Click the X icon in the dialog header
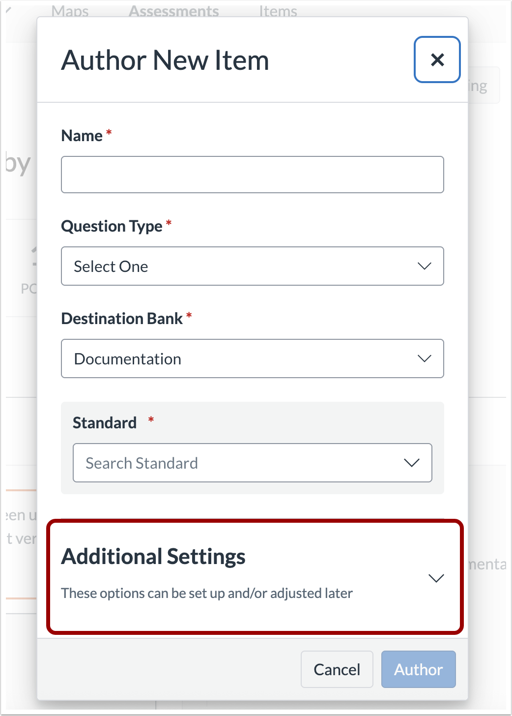This screenshot has height=716, width=512. click(x=437, y=60)
